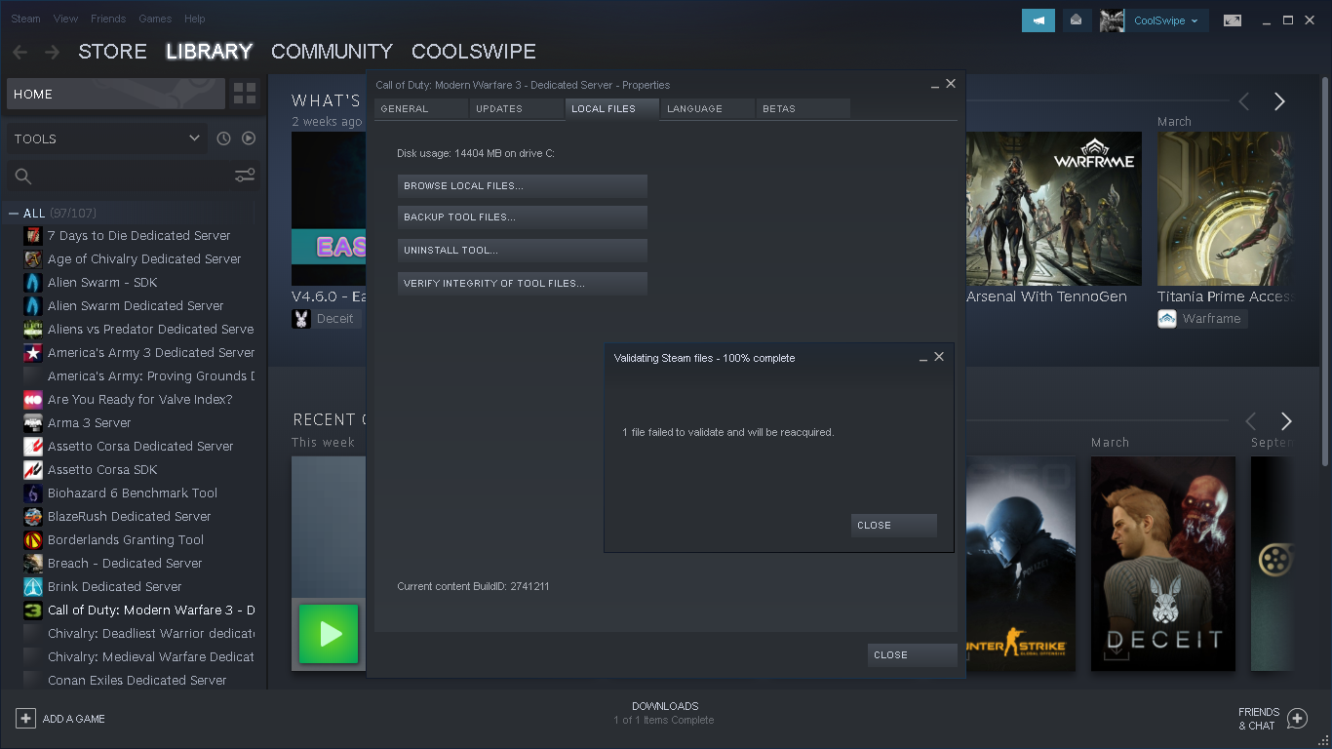The image size is (1332, 749).
Task: Click the CoolSwipe profile avatar
Action: tap(1112, 20)
